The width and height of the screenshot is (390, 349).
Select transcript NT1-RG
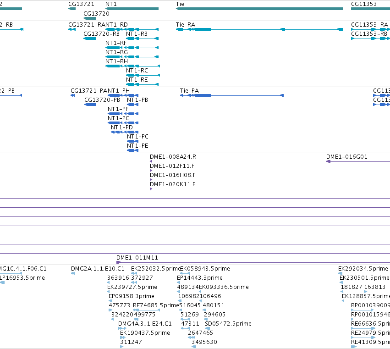click(132, 57)
